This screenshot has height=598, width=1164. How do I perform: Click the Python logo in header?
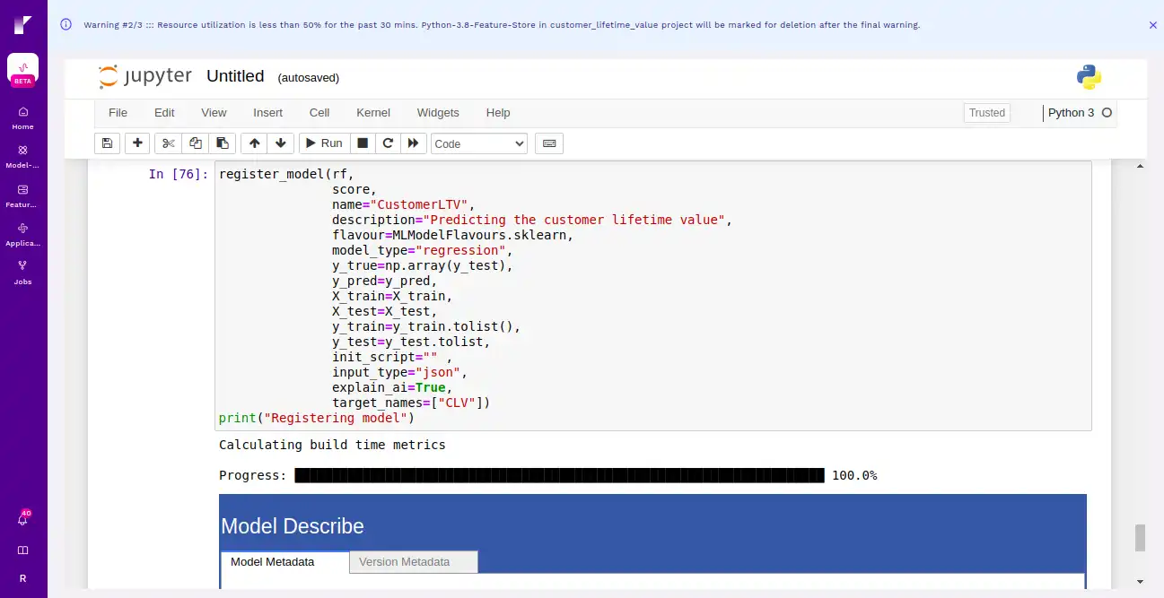pos(1089,77)
